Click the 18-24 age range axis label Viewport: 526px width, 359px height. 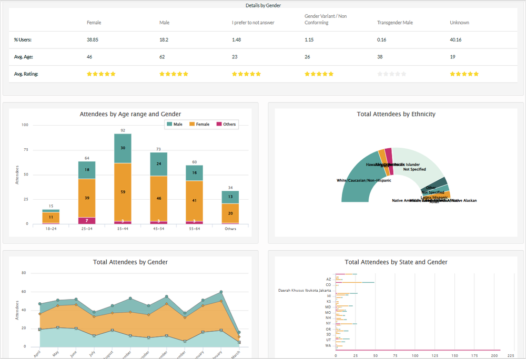[51, 229]
